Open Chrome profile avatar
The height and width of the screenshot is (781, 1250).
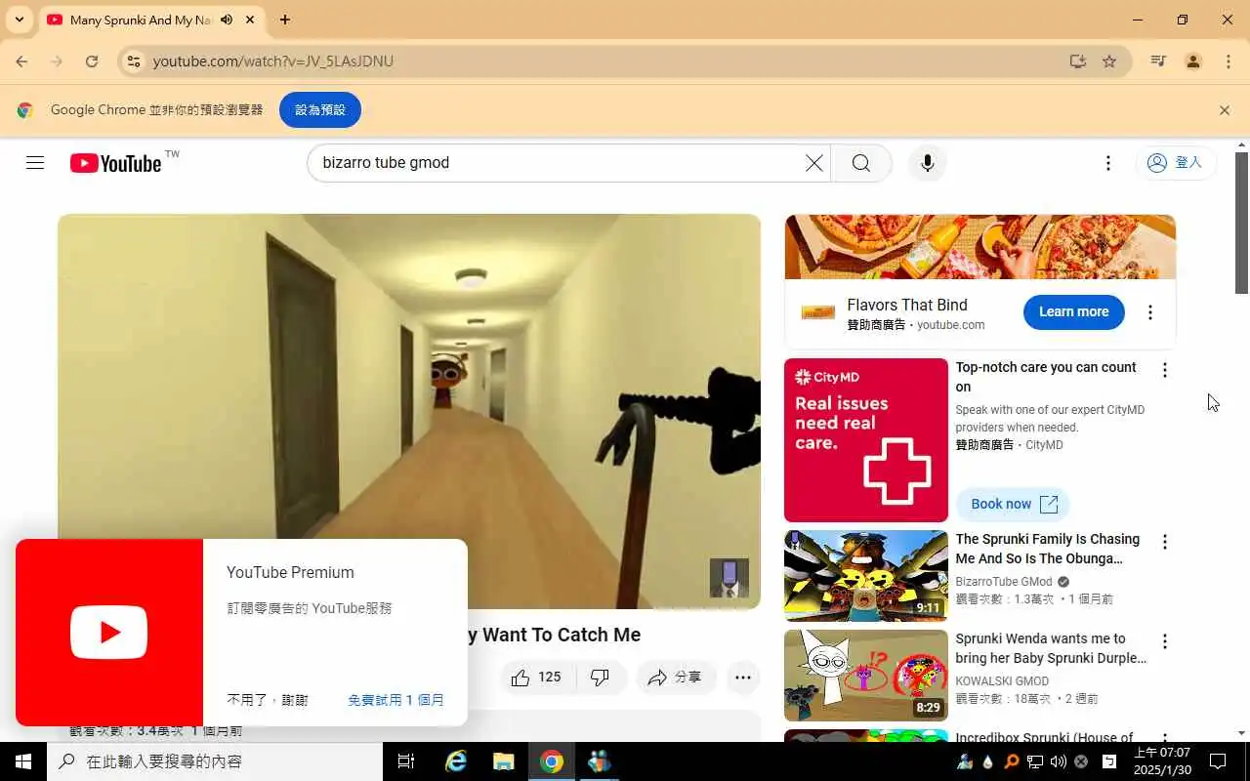[1193, 61]
